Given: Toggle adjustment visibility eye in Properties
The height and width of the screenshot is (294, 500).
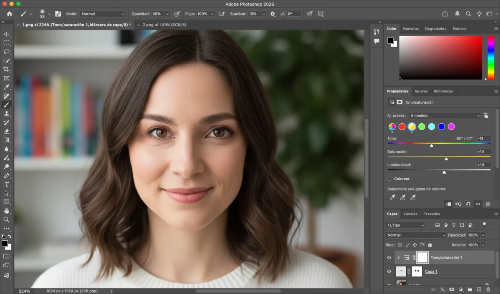Looking at the screenshot, I should (478, 204).
